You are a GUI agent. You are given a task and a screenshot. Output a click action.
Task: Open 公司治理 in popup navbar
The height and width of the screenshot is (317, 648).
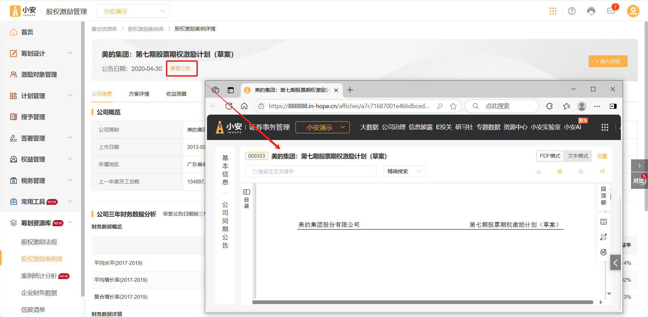(x=394, y=127)
